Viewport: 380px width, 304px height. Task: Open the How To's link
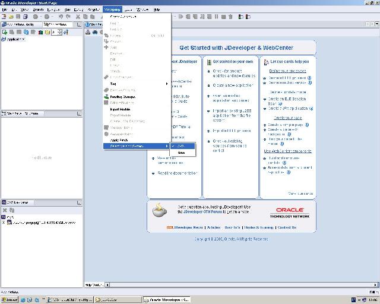[232, 227]
